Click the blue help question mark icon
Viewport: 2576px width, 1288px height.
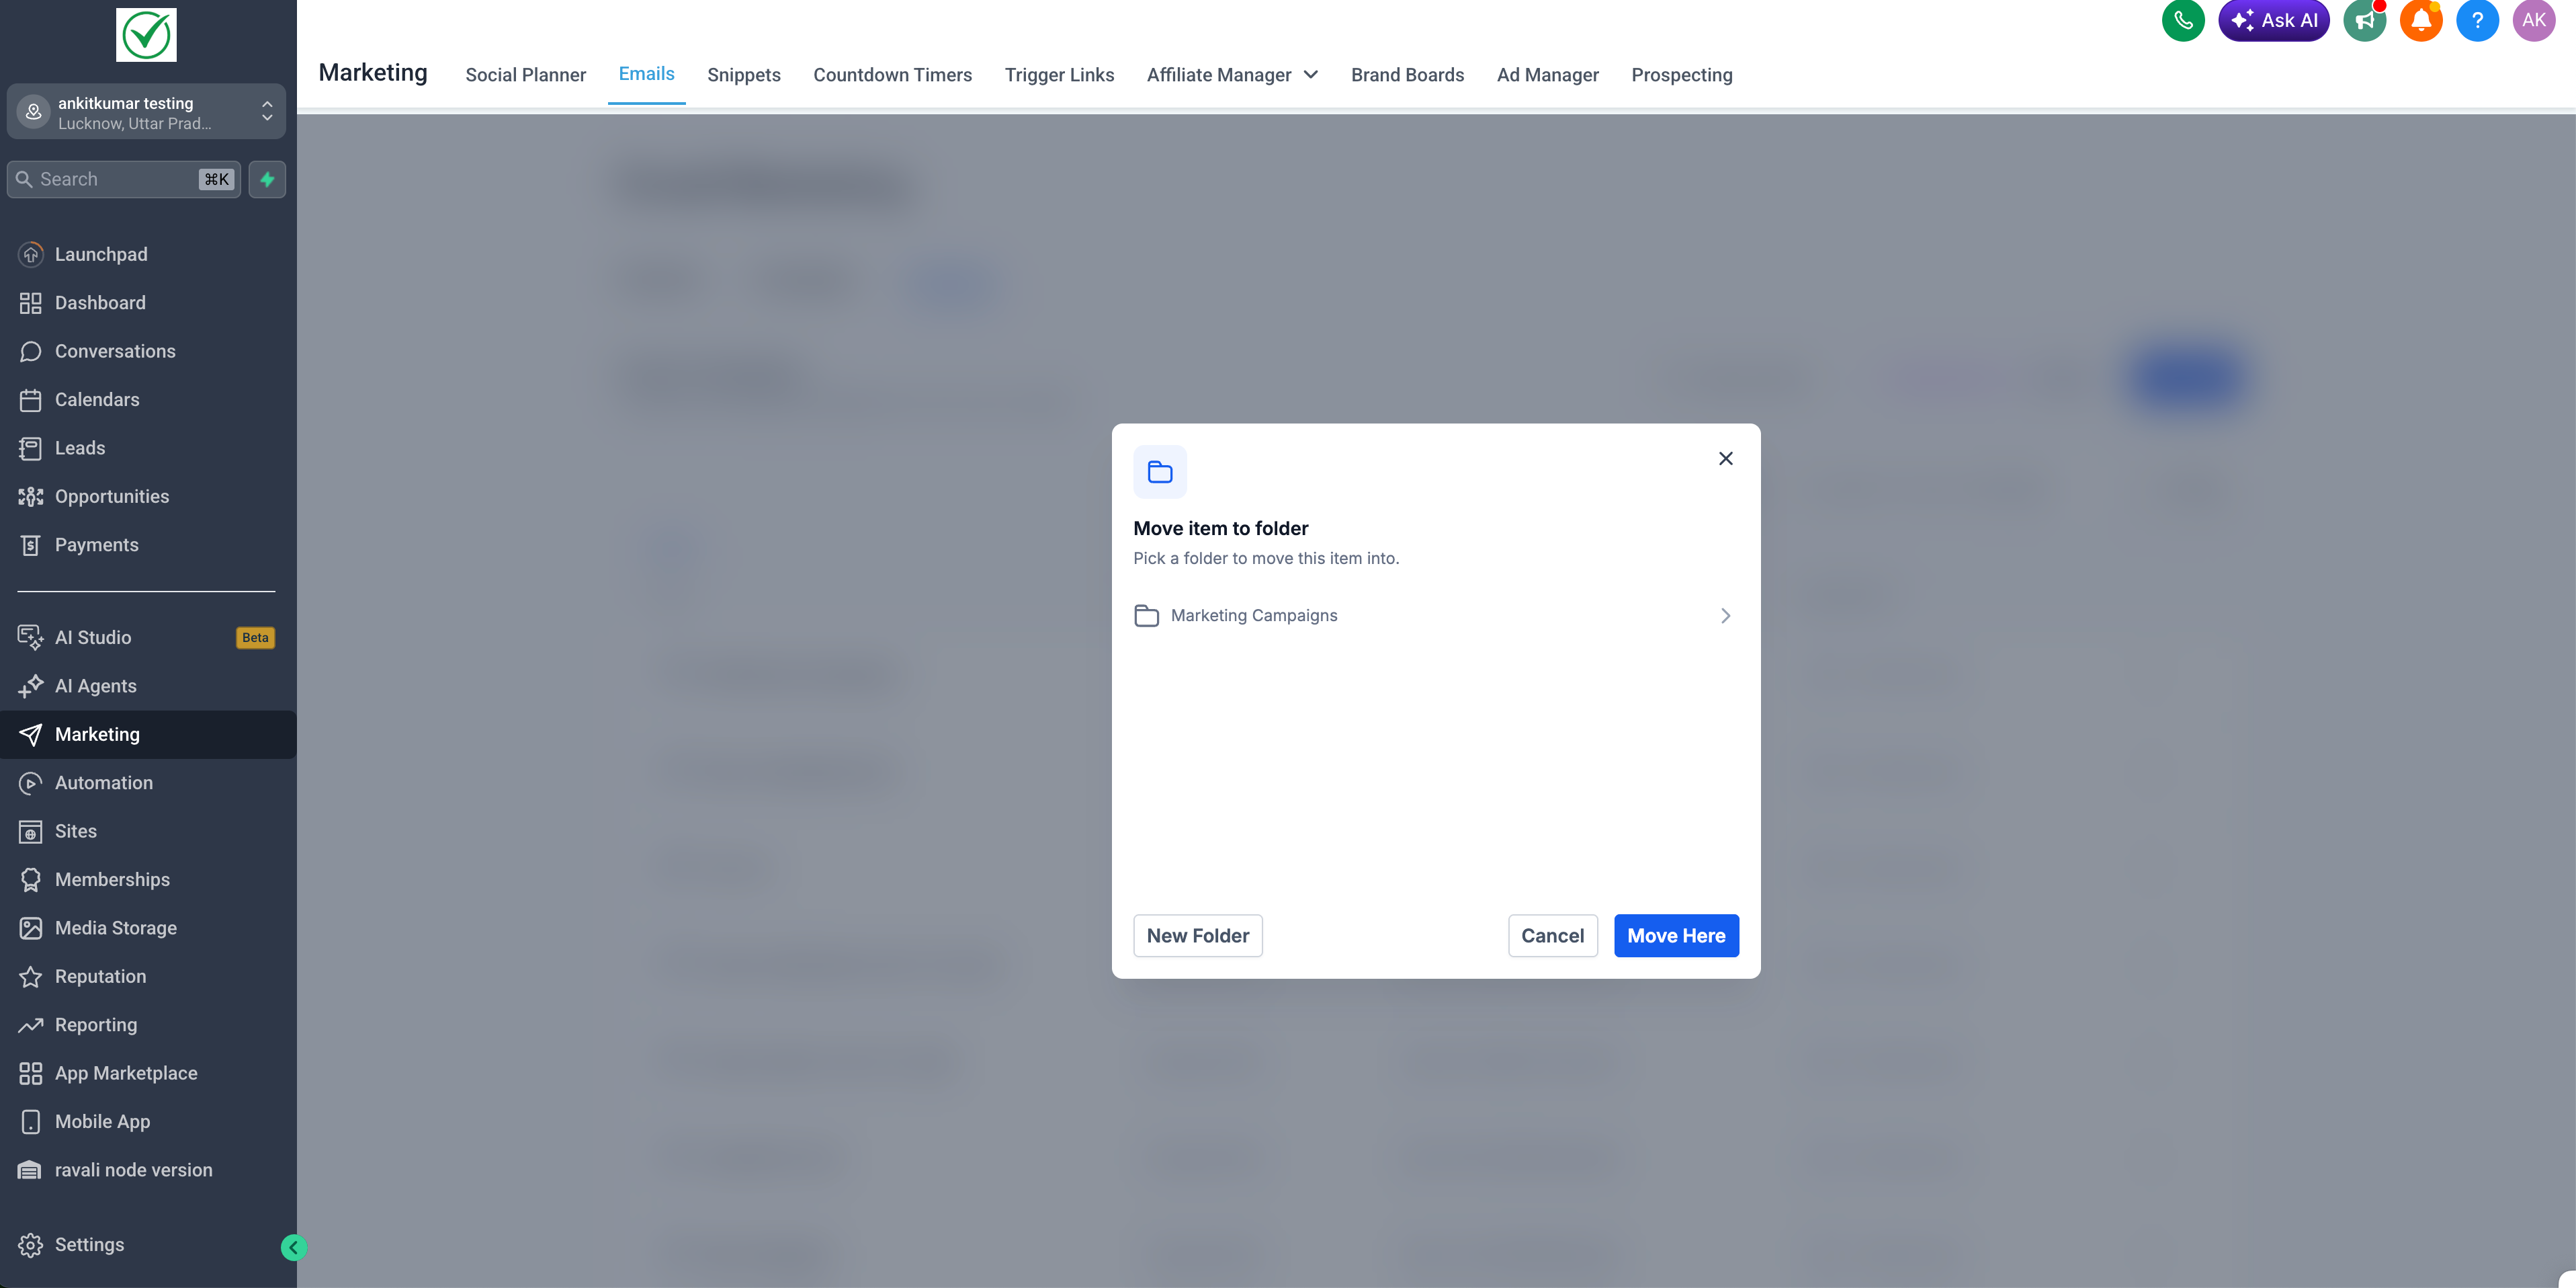2477,20
